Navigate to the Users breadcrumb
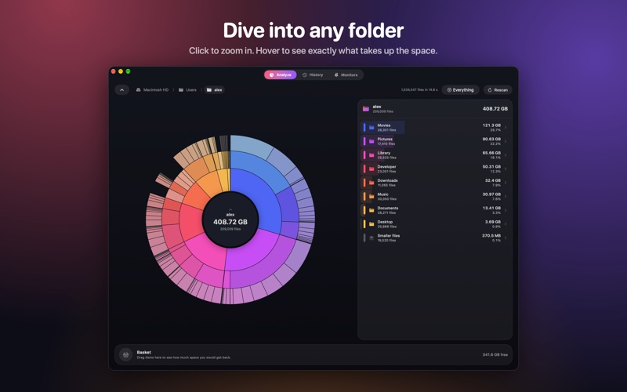 (187, 90)
